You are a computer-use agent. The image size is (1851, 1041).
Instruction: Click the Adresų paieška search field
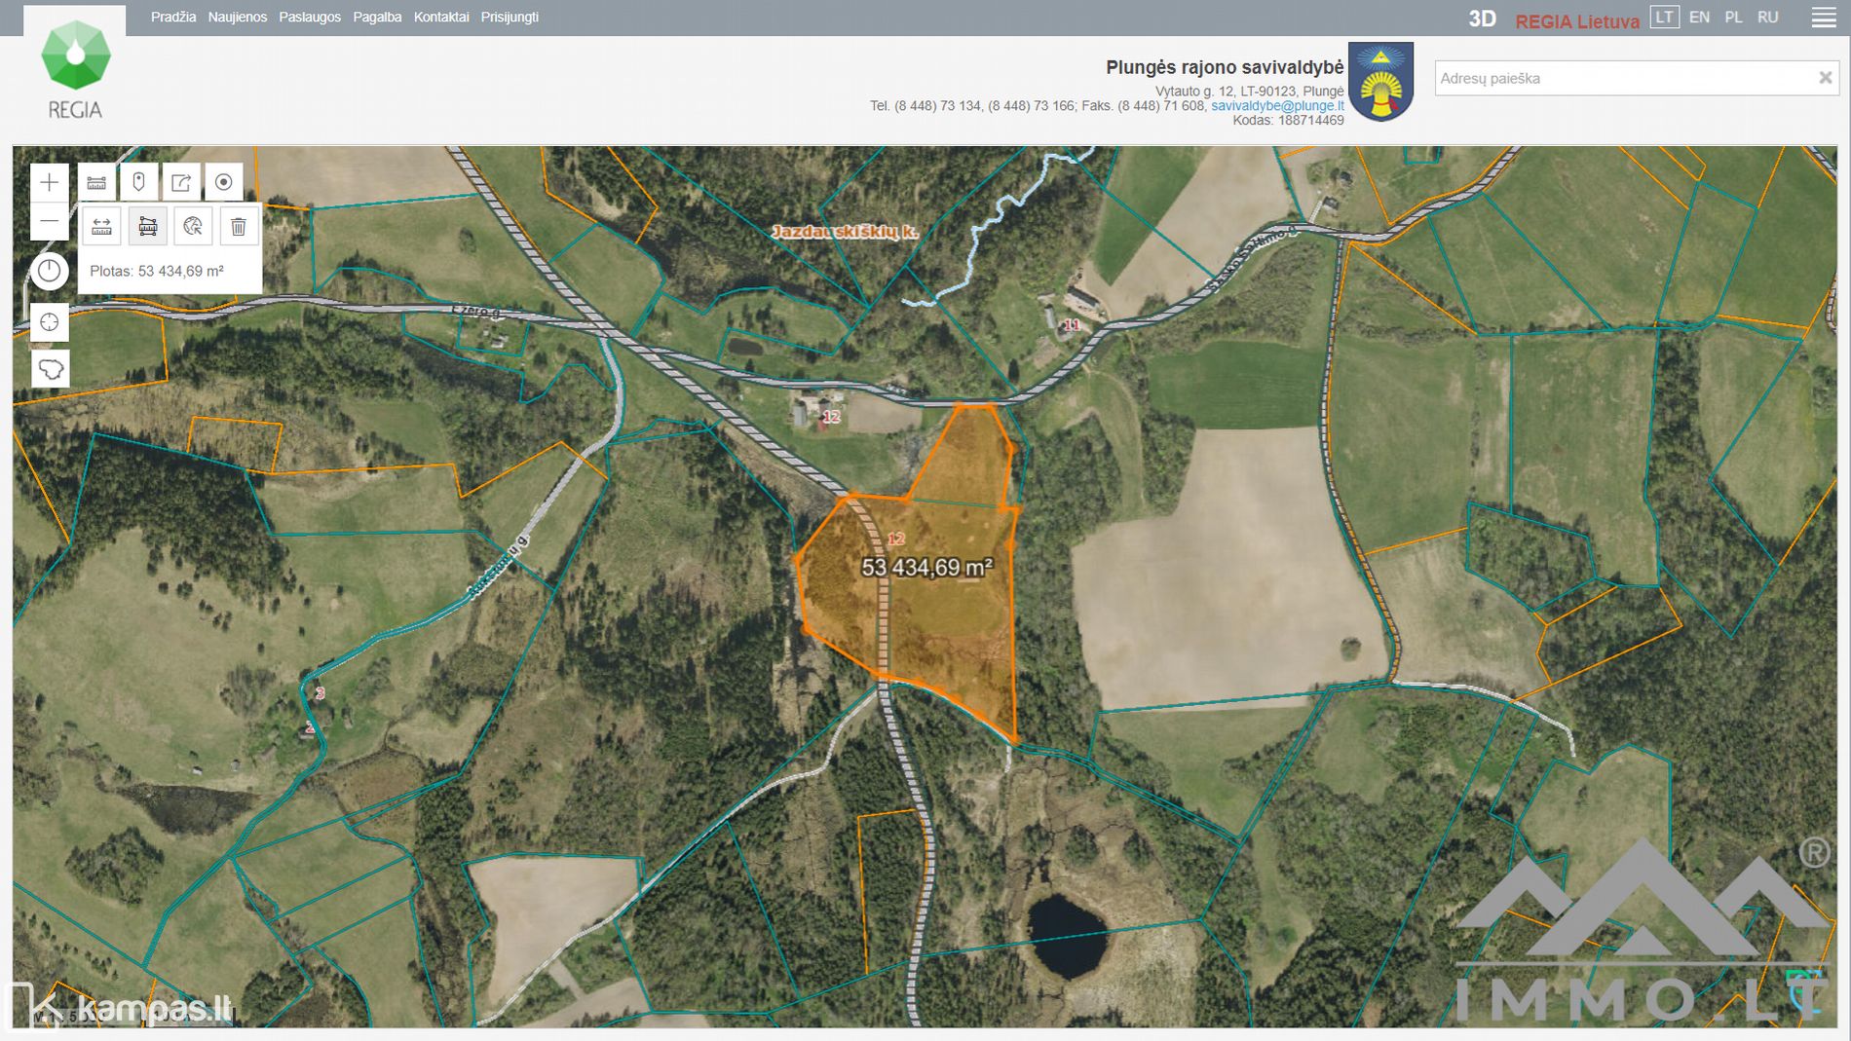[1622, 78]
